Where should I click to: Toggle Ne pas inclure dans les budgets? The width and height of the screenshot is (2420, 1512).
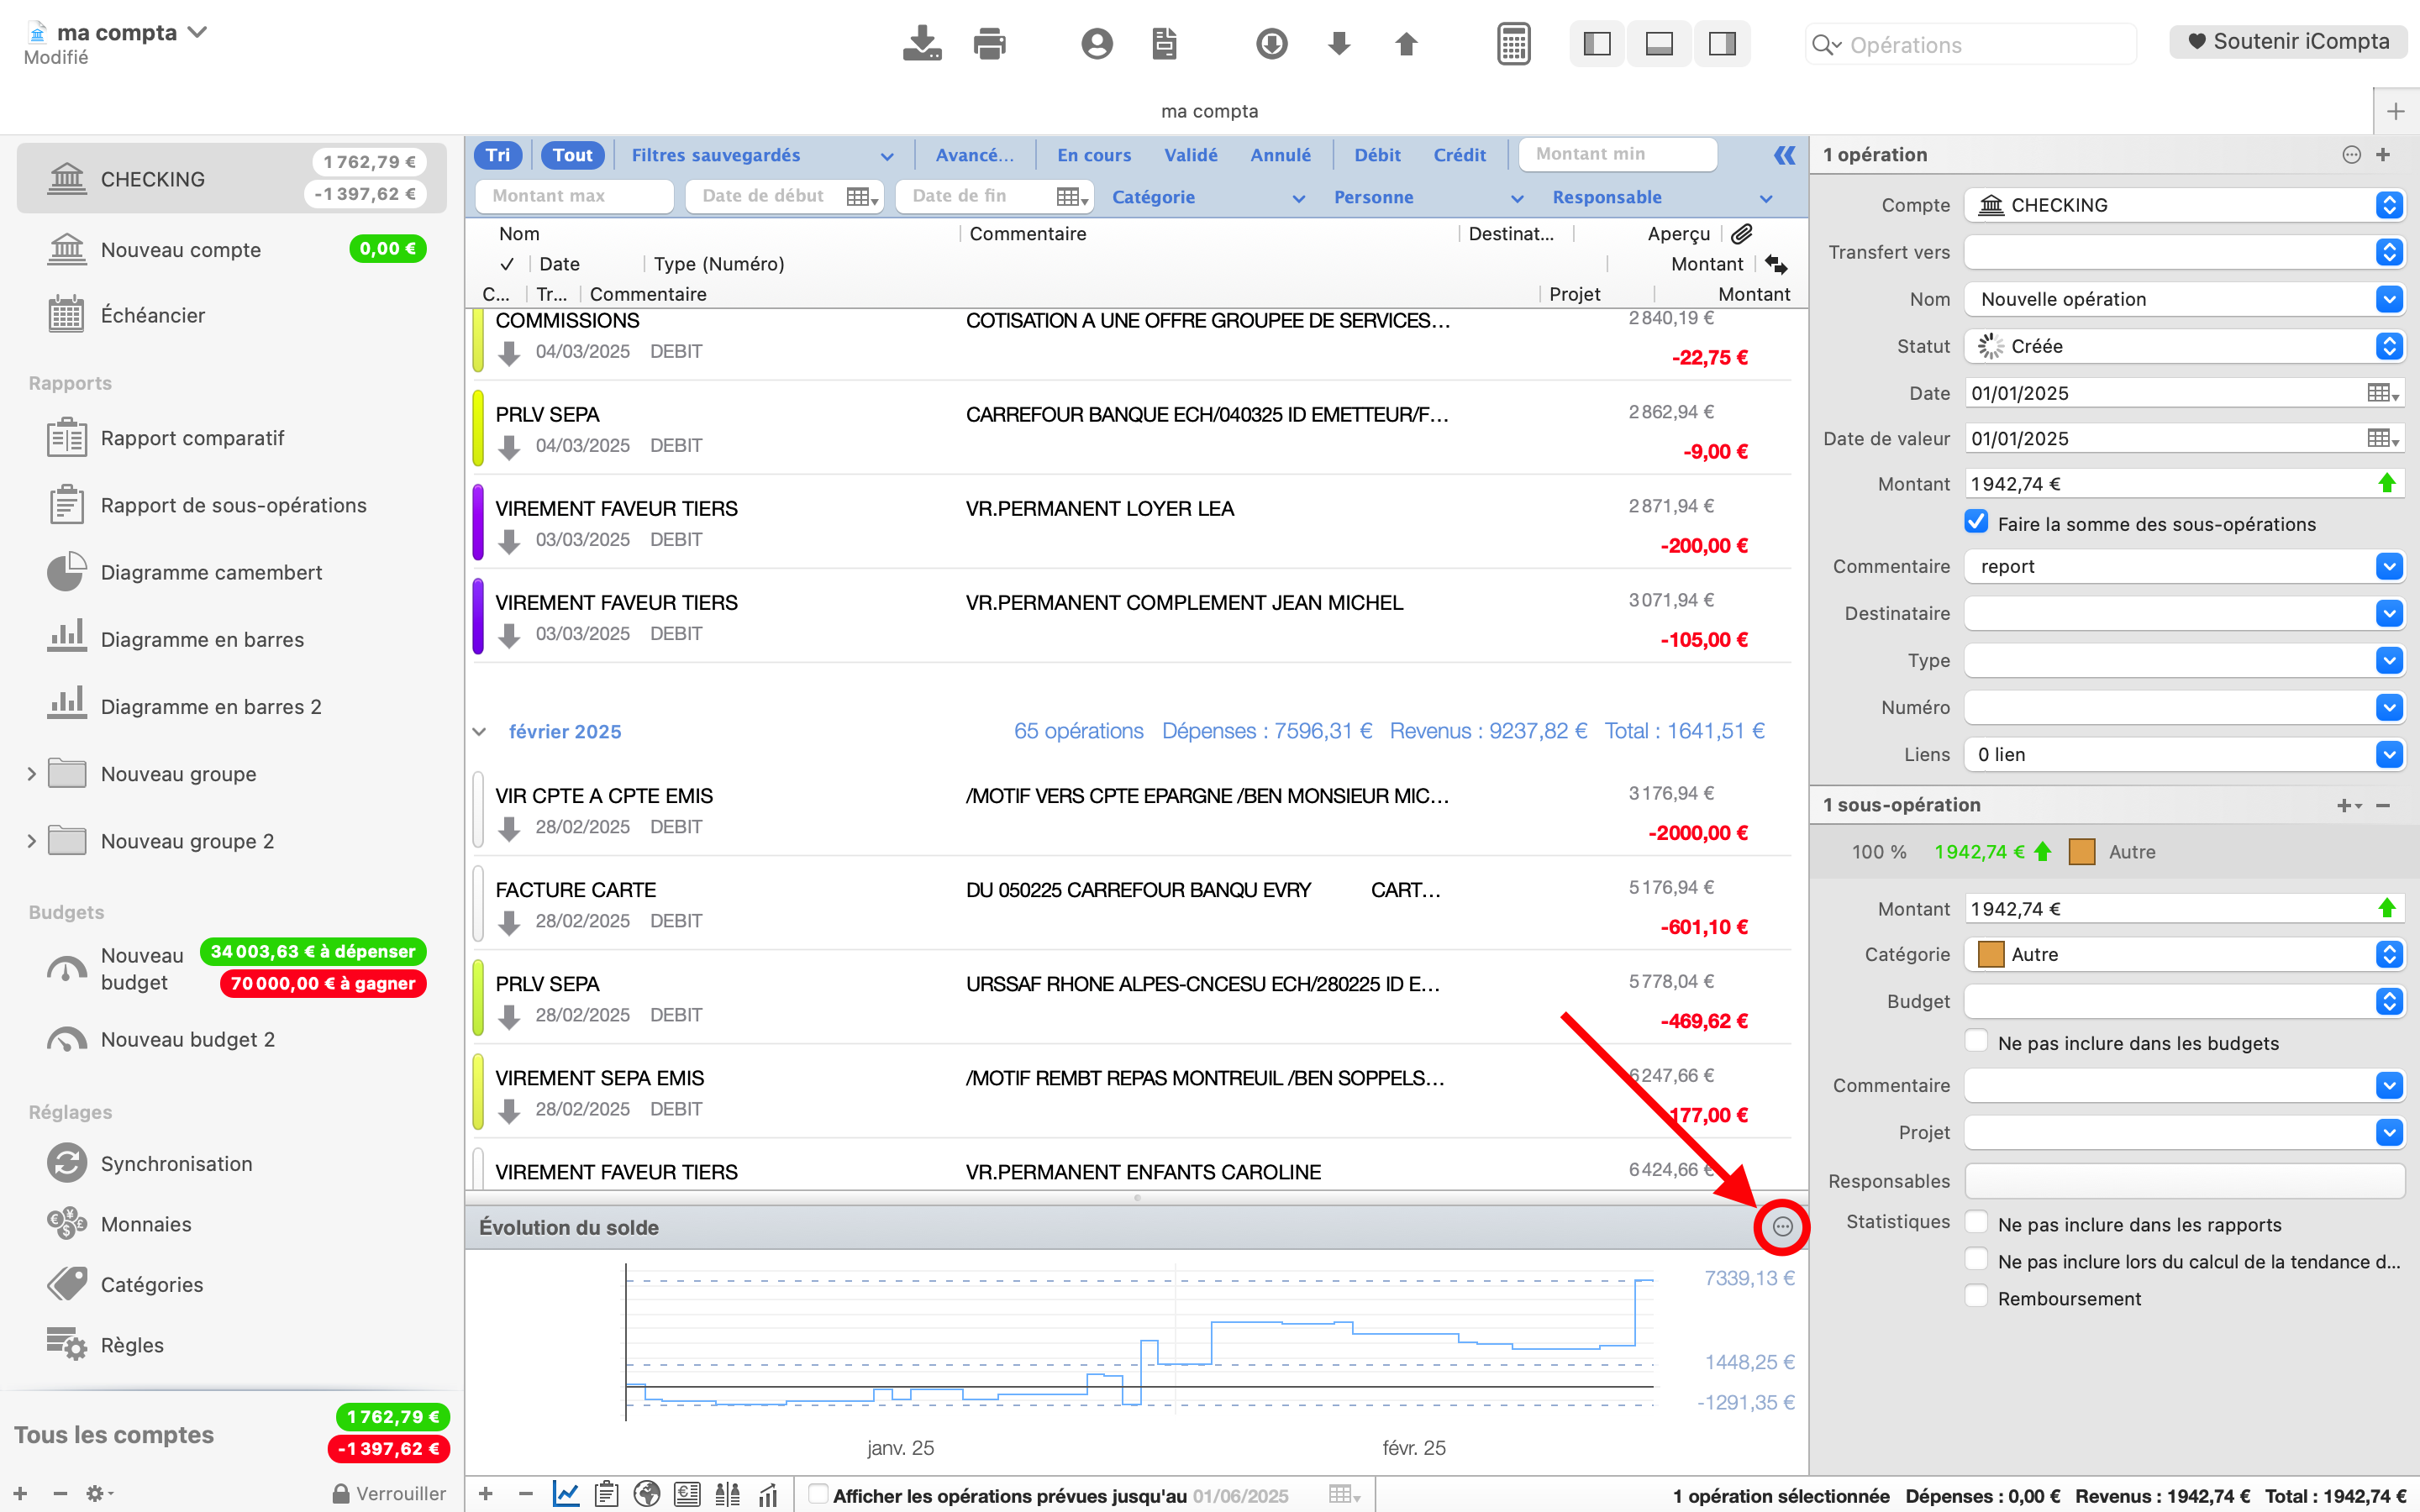(1976, 1041)
